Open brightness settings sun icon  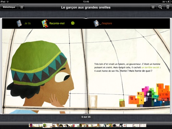coord(153,7)
